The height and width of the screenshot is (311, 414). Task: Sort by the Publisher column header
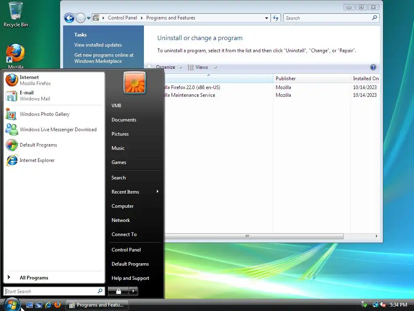pyautogui.click(x=312, y=79)
